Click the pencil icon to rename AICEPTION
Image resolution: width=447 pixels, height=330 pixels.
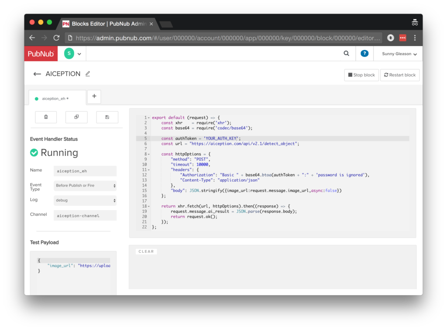click(88, 74)
